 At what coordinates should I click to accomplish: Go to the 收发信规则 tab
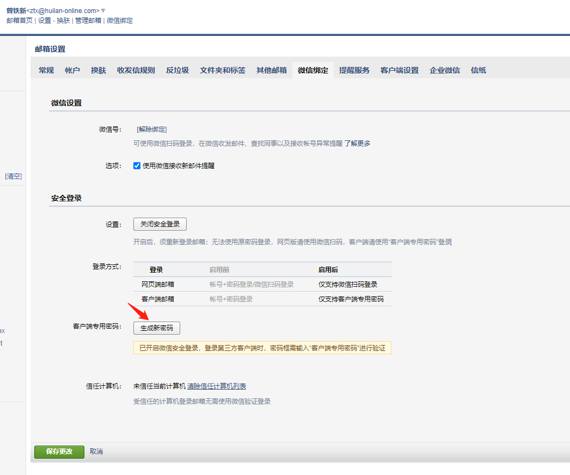point(136,70)
